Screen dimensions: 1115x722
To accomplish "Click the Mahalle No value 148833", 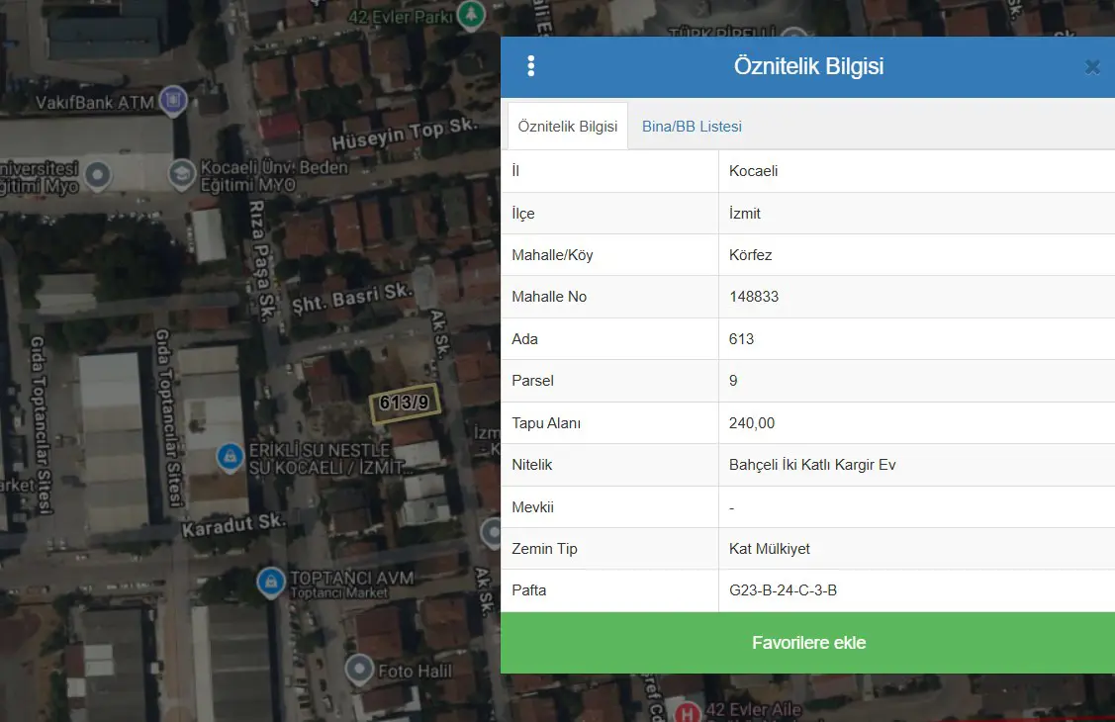I will click(x=754, y=297).
